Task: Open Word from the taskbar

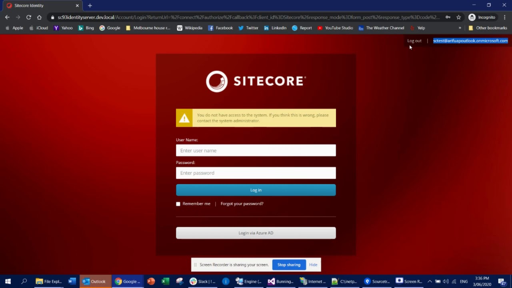Action: click(x=72, y=282)
